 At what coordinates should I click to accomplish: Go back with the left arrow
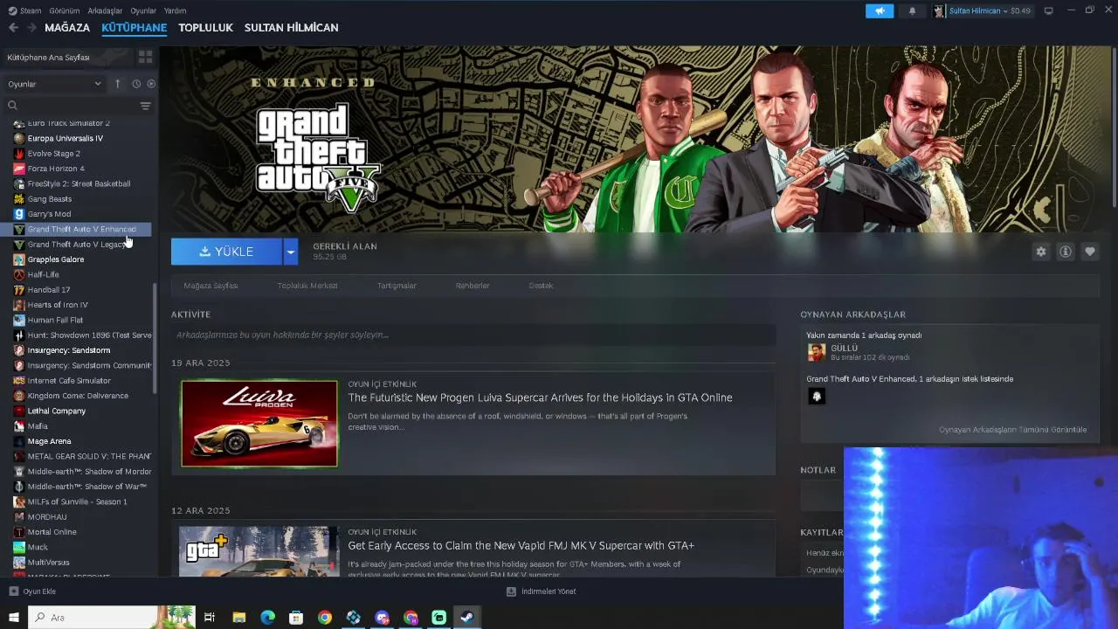[13, 27]
